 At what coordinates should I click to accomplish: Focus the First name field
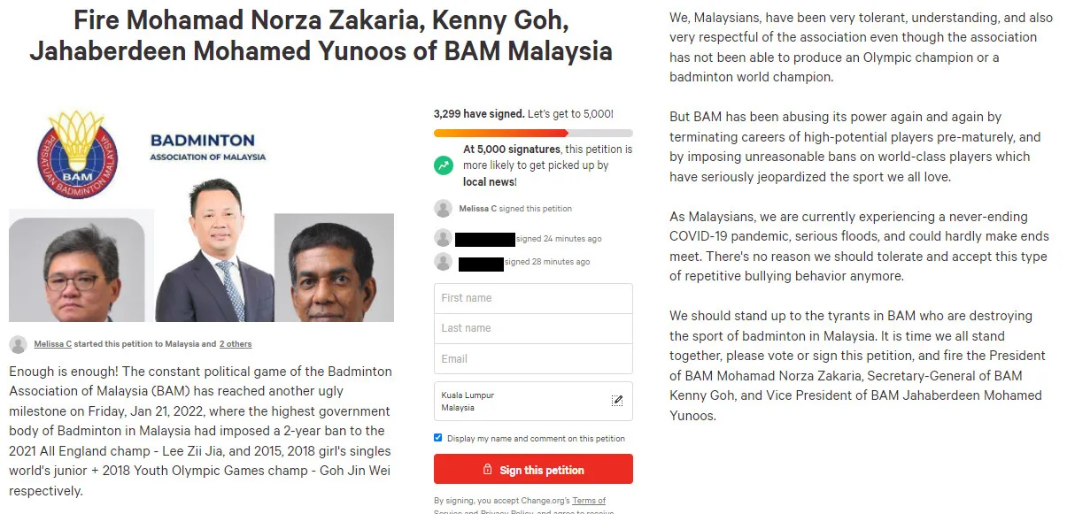pos(533,298)
